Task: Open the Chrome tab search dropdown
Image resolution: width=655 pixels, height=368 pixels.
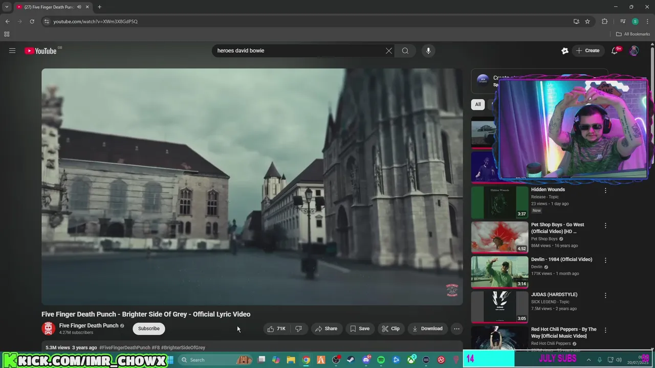Action: [7, 7]
